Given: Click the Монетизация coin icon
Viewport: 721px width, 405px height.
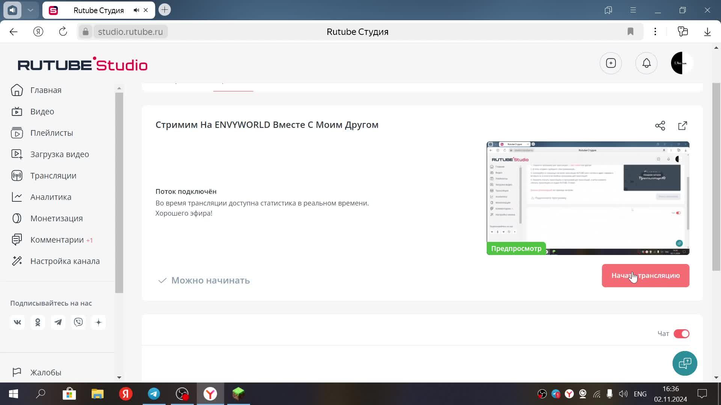Looking at the screenshot, I should pos(17,218).
